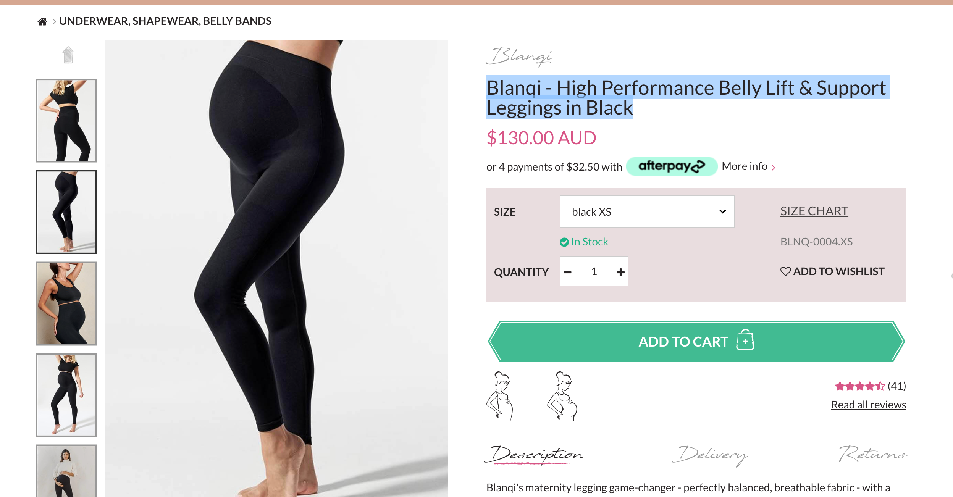Select the Description tab
This screenshot has height=497, width=953.
(x=534, y=454)
